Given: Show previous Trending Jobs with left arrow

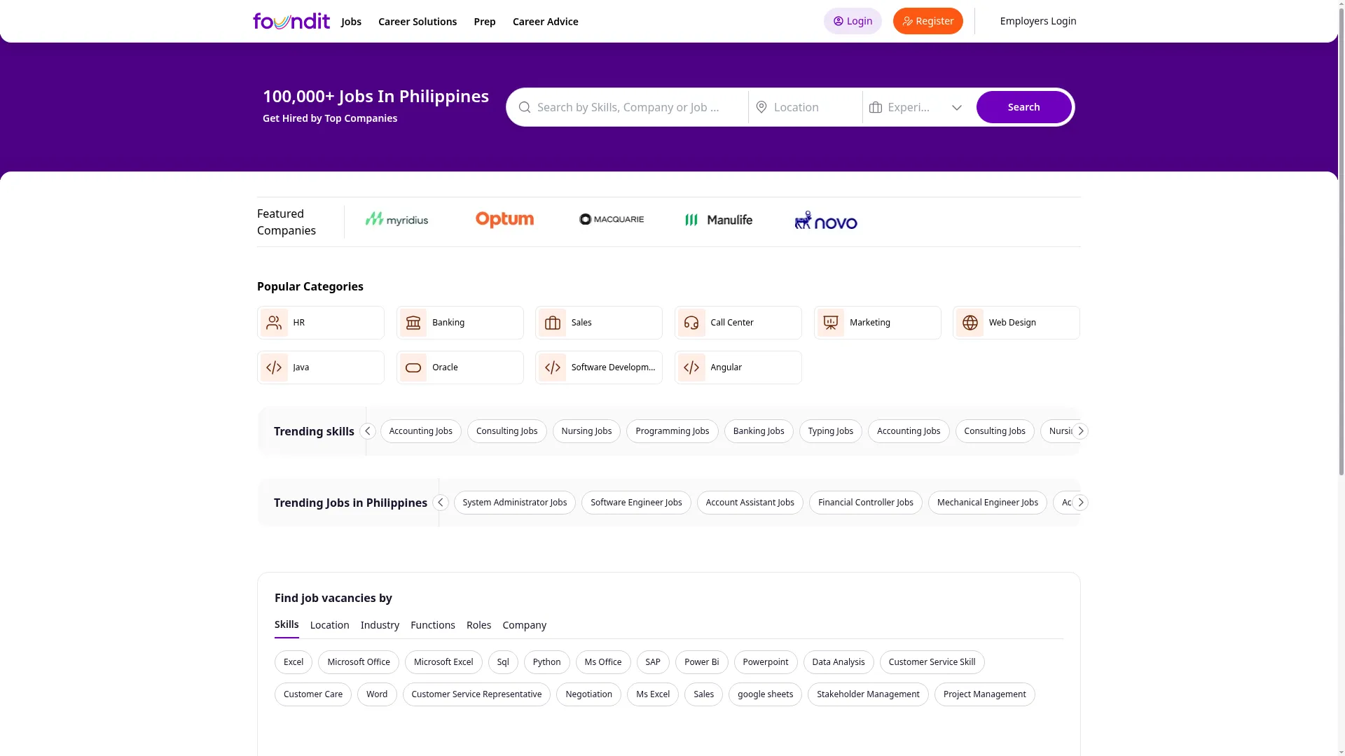Looking at the screenshot, I should [x=441, y=503].
